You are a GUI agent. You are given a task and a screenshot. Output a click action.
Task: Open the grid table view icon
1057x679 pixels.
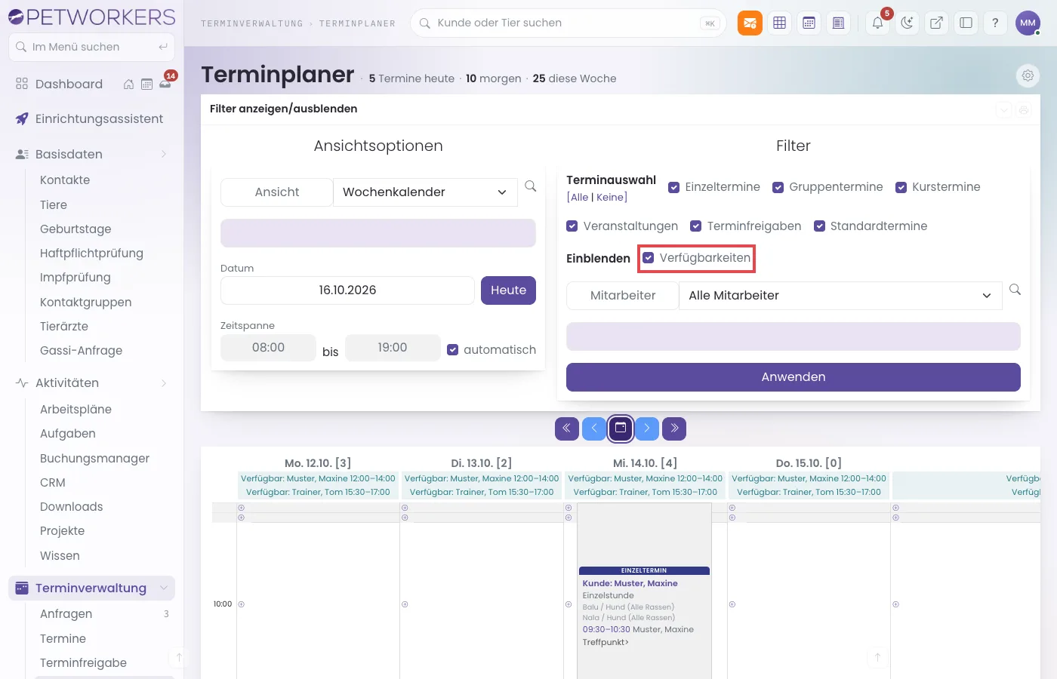point(779,23)
